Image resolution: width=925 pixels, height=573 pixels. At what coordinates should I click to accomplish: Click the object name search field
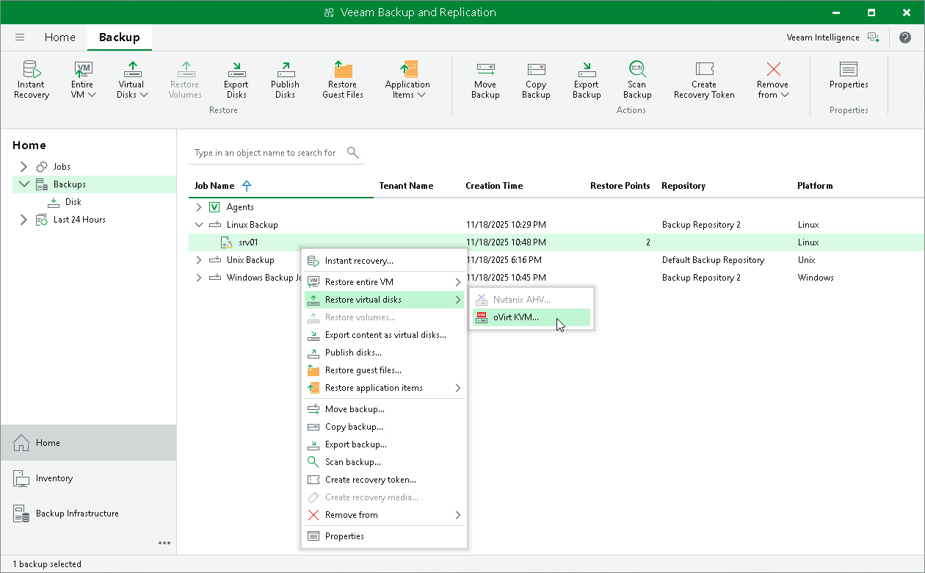click(264, 153)
